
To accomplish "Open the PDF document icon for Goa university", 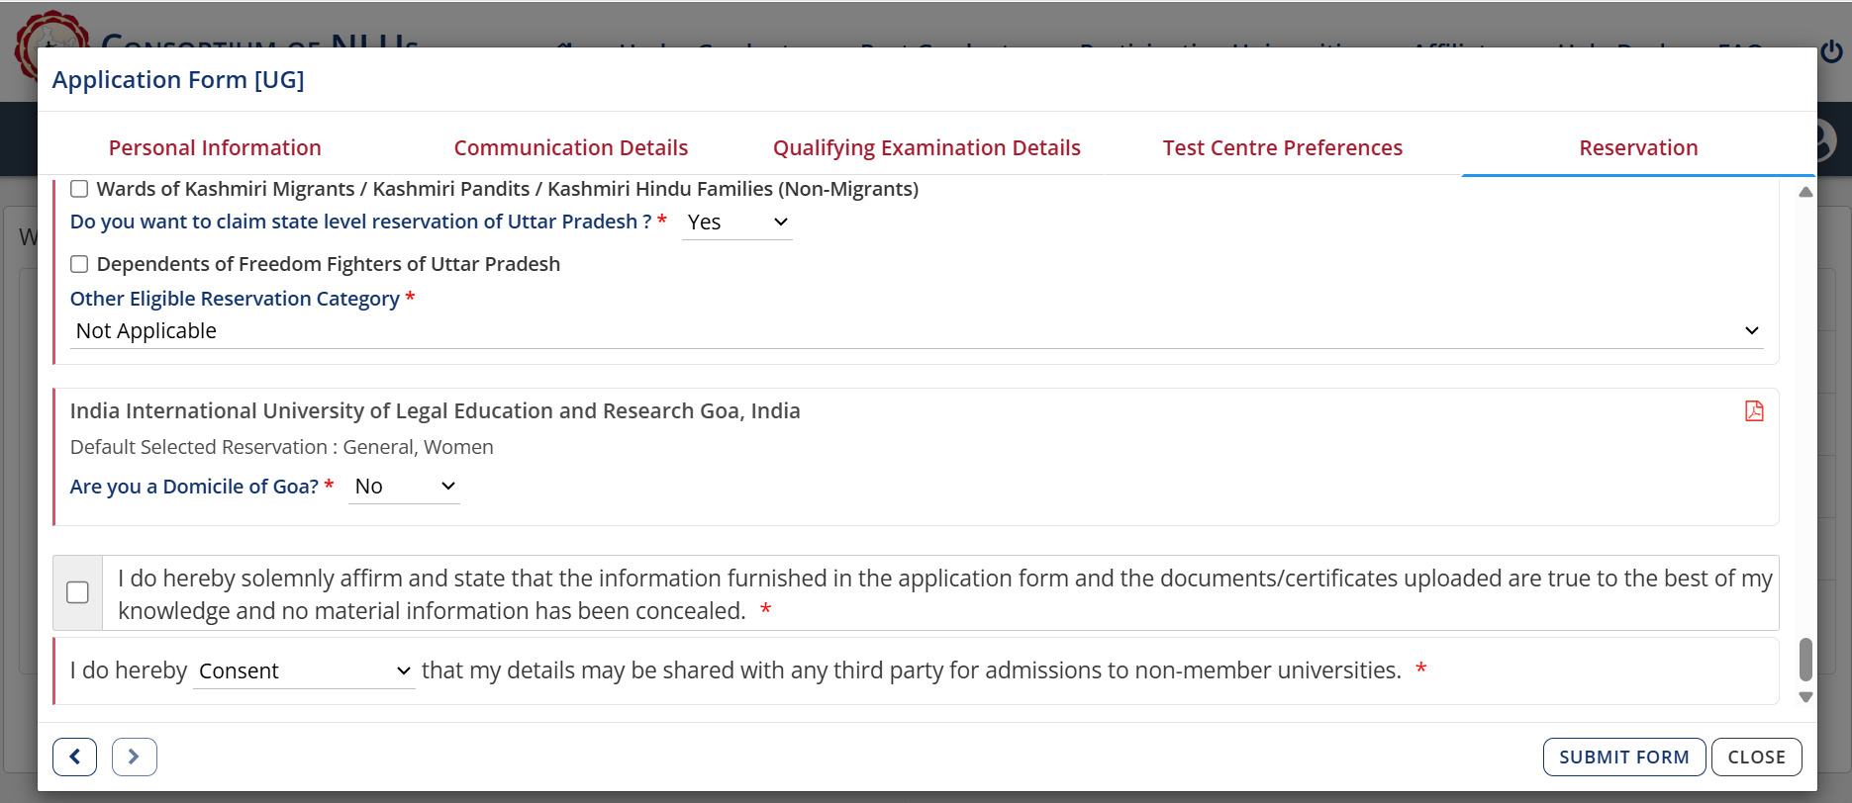I will point(1754,411).
